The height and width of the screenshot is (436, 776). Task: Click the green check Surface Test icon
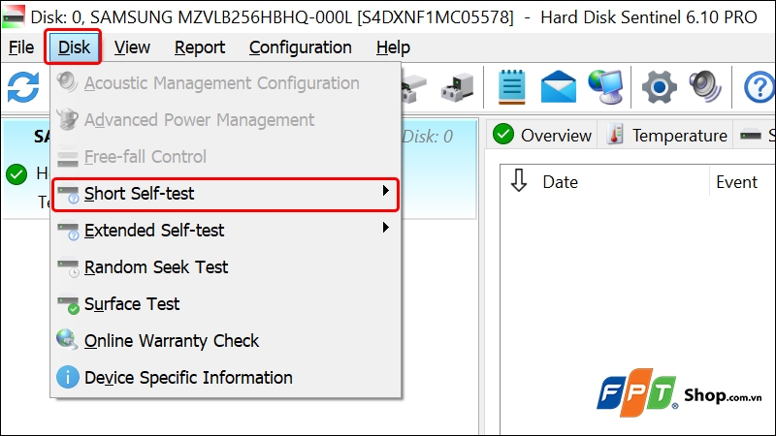[68, 304]
